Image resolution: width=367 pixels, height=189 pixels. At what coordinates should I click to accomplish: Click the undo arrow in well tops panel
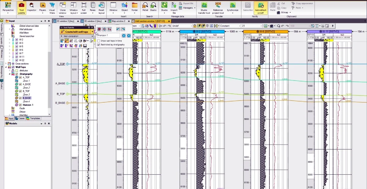click(x=118, y=29)
